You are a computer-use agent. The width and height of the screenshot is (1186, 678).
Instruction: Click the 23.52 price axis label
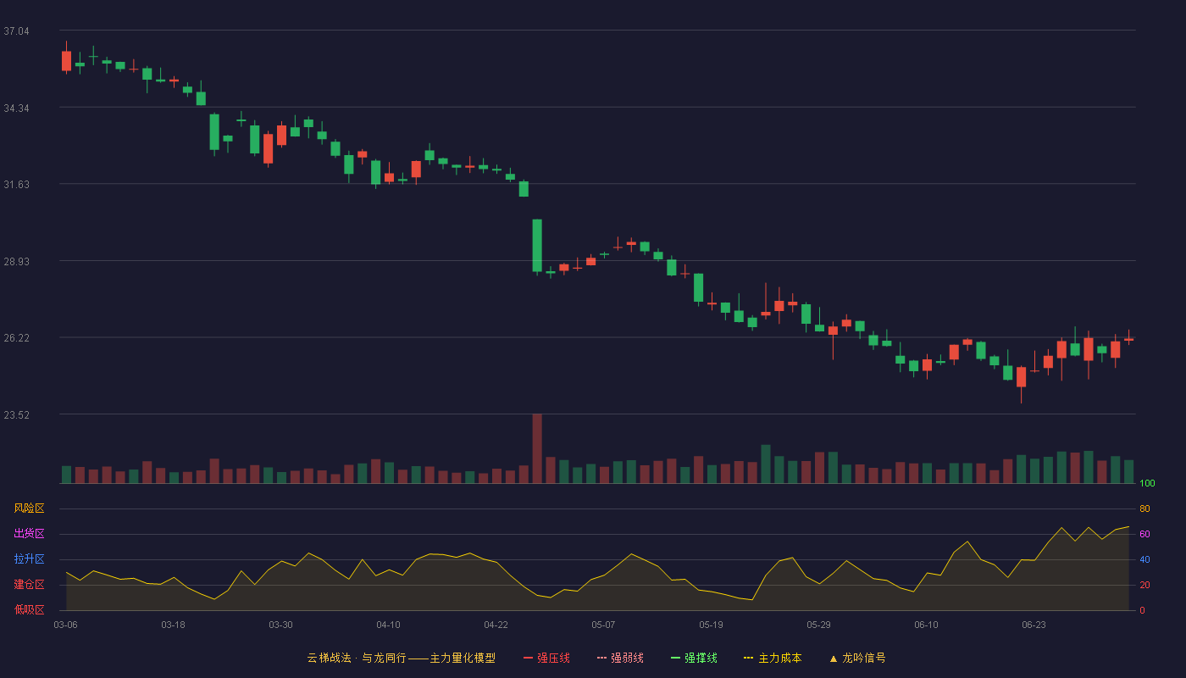coord(16,415)
